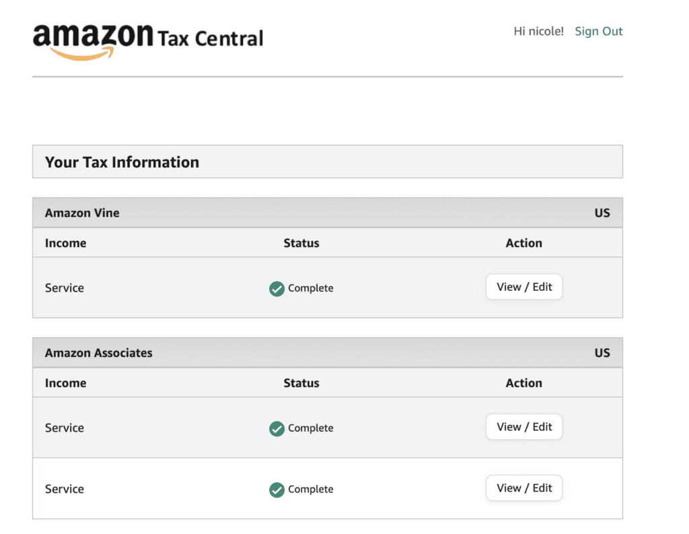Click the green checkmark in Amazon Vine section

pyautogui.click(x=277, y=288)
